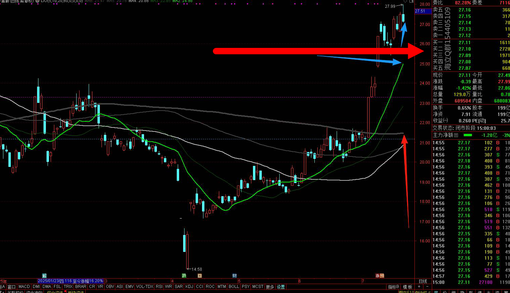Click the 主力净额 green bar indicator
The width and height of the screenshot is (510, 293).
pyautogui.click(x=468, y=135)
